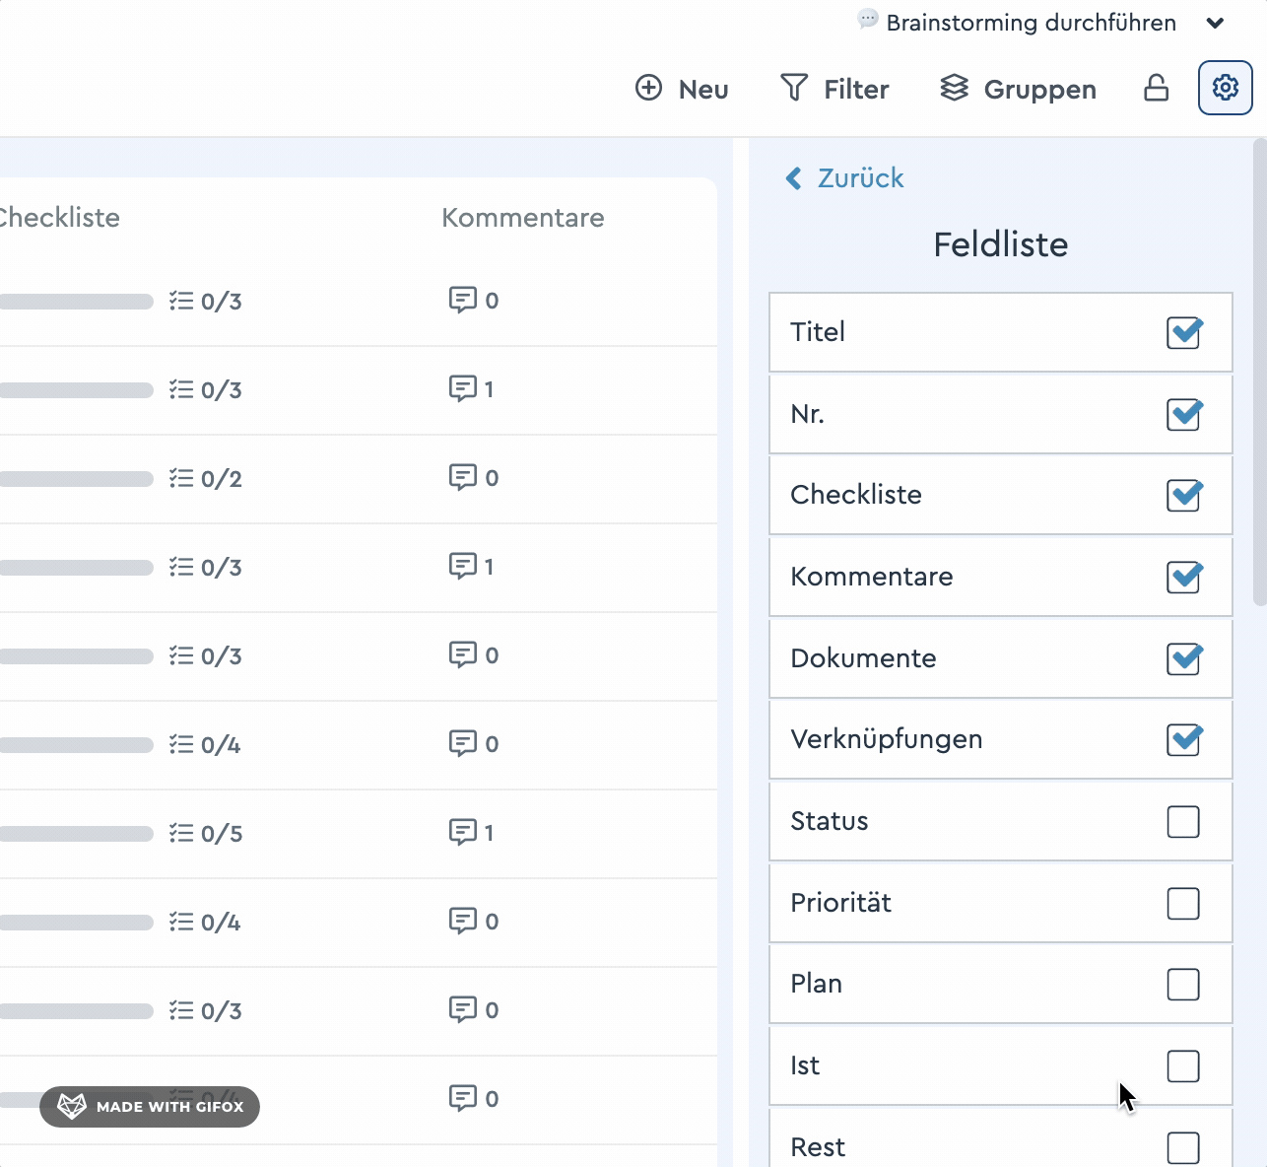This screenshot has height=1167, width=1267.
Task: Click the Gruppen layers icon
Action: pyautogui.click(x=954, y=89)
